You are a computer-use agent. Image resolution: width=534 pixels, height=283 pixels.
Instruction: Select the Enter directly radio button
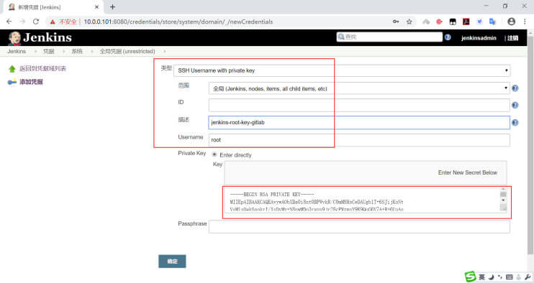(x=214, y=154)
